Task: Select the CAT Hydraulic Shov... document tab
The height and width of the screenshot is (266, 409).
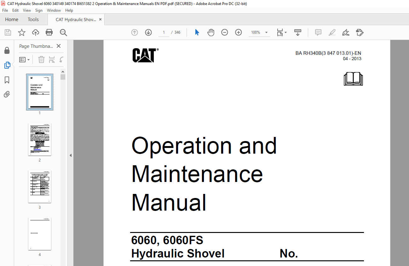Action: tap(76, 20)
